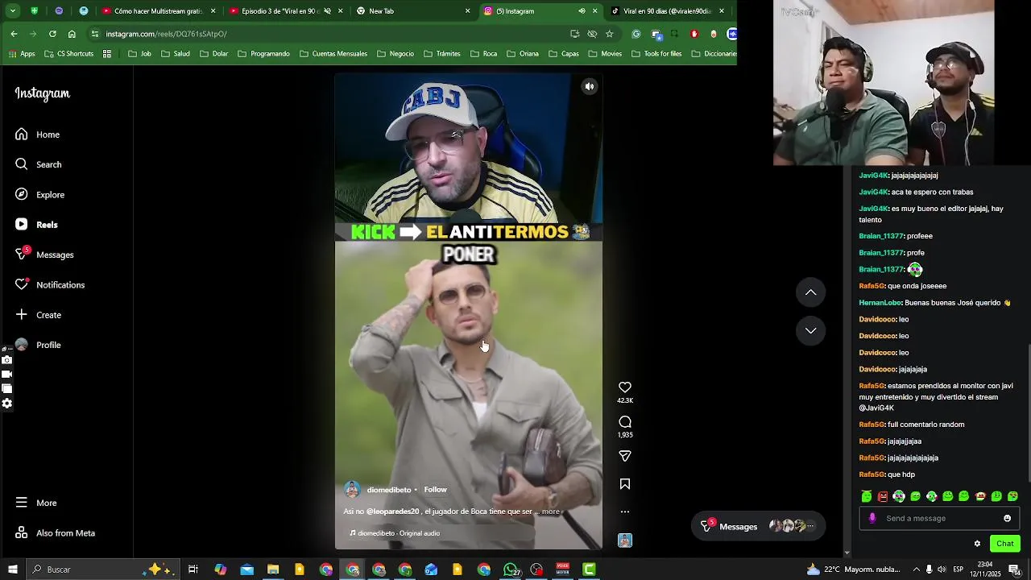Image resolution: width=1031 pixels, height=580 pixels.
Task: Open the diomedibeto username link
Action: point(389,490)
